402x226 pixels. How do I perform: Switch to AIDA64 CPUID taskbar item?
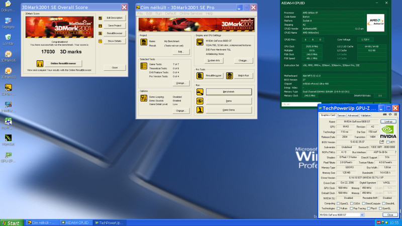click(75, 223)
